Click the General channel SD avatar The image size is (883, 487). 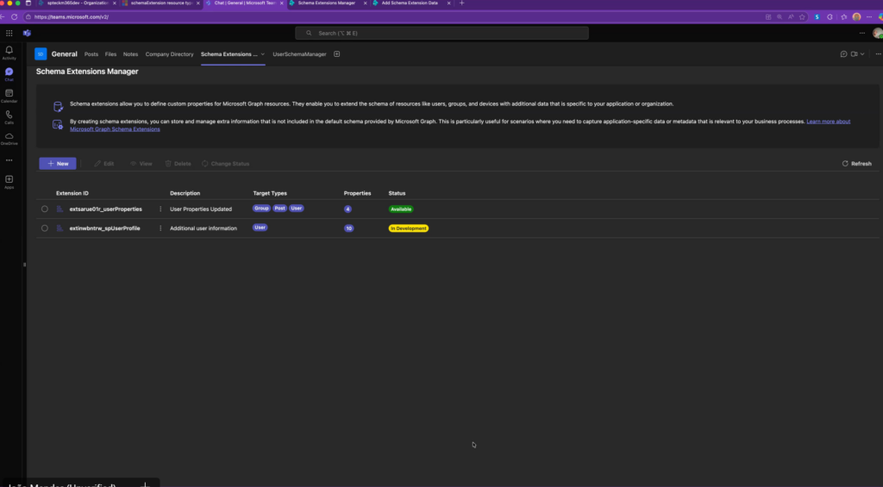click(41, 54)
